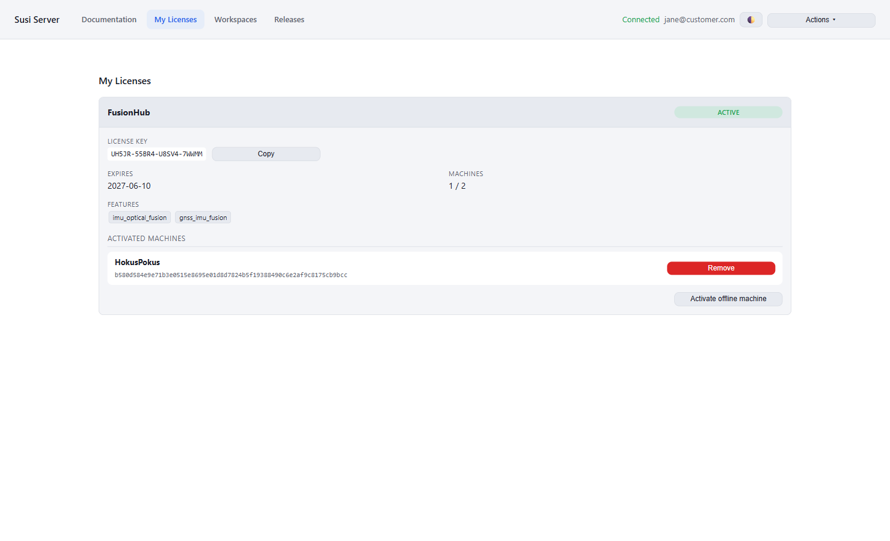
Task: Click the Connected status text
Action: coord(640,20)
